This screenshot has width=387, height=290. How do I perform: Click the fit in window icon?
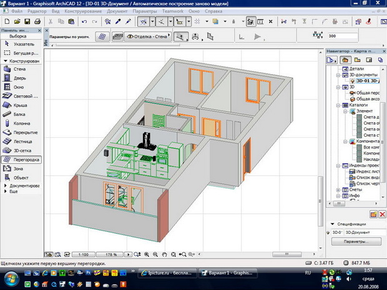point(174,254)
